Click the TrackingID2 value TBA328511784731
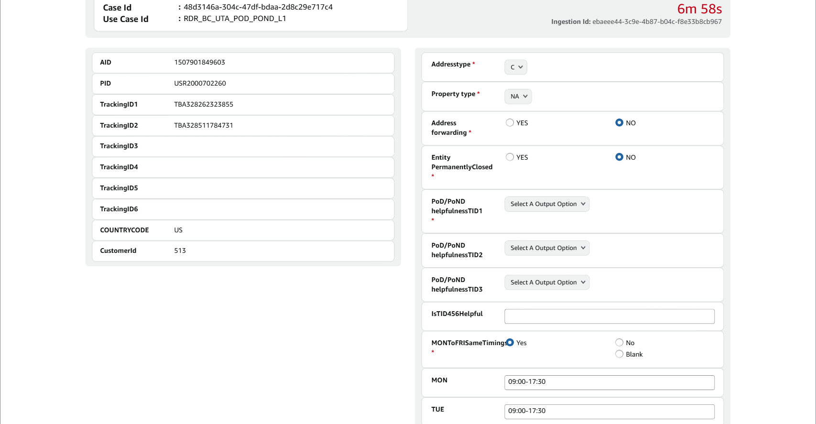Viewport: 816px width, 424px height. [204, 126]
